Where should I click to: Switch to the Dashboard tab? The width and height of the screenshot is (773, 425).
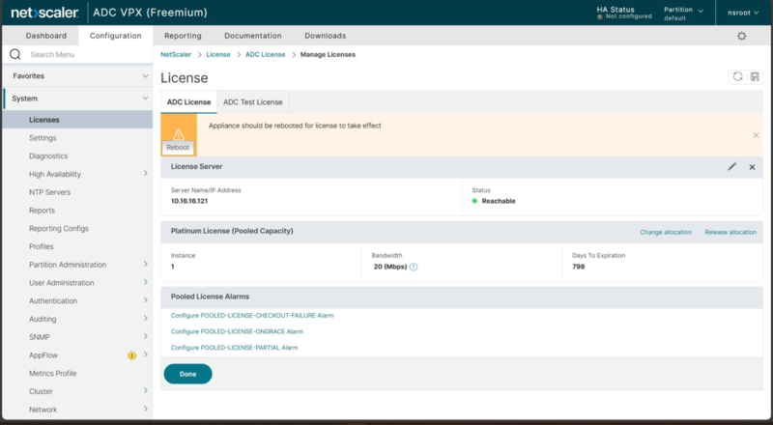pos(46,36)
